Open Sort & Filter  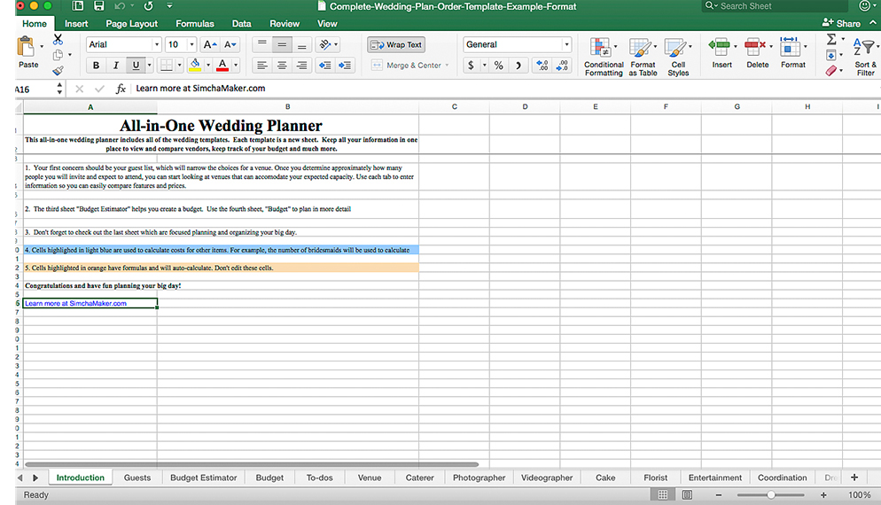click(865, 55)
